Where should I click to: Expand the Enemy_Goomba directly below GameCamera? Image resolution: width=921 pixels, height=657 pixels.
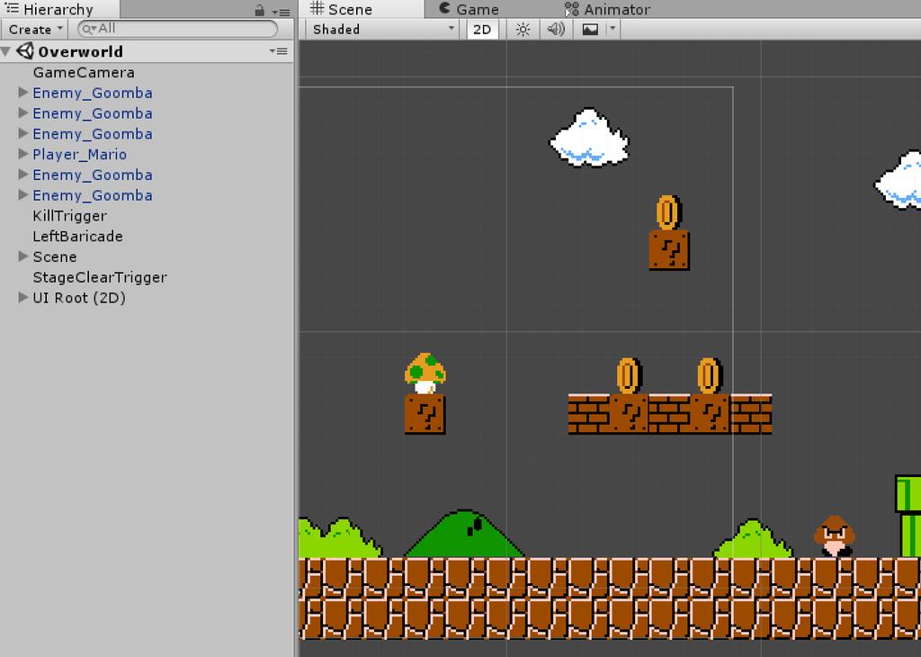(x=22, y=93)
